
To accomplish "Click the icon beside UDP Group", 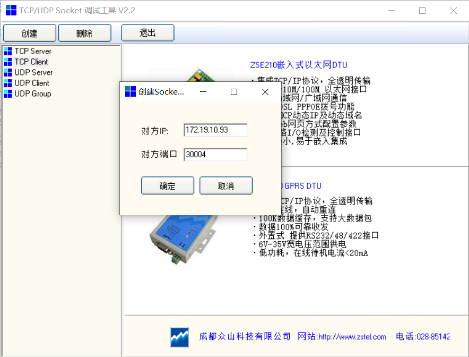I will pos(8,93).
